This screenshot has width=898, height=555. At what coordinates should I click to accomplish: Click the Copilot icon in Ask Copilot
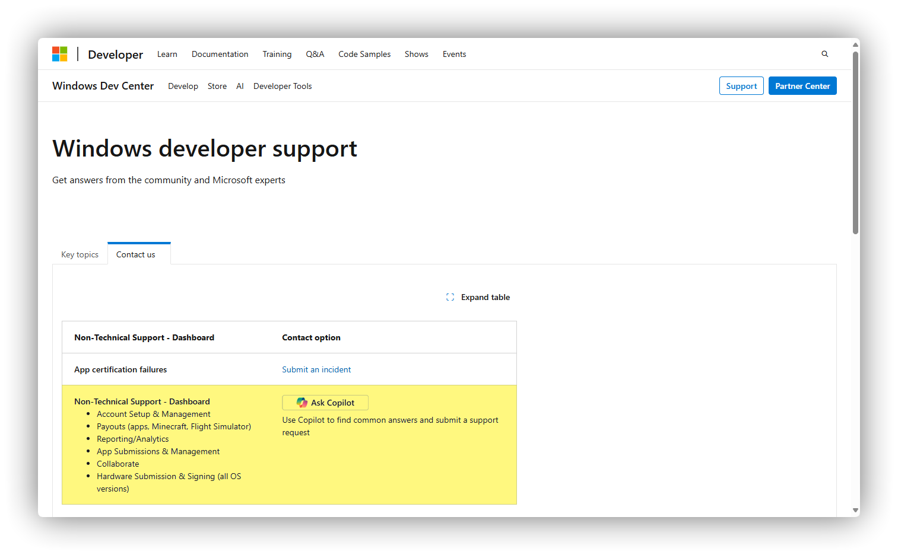click(x=302, y=403)
